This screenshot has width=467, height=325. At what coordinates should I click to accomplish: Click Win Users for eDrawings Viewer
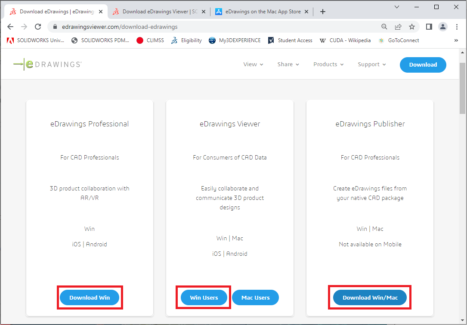204,297
